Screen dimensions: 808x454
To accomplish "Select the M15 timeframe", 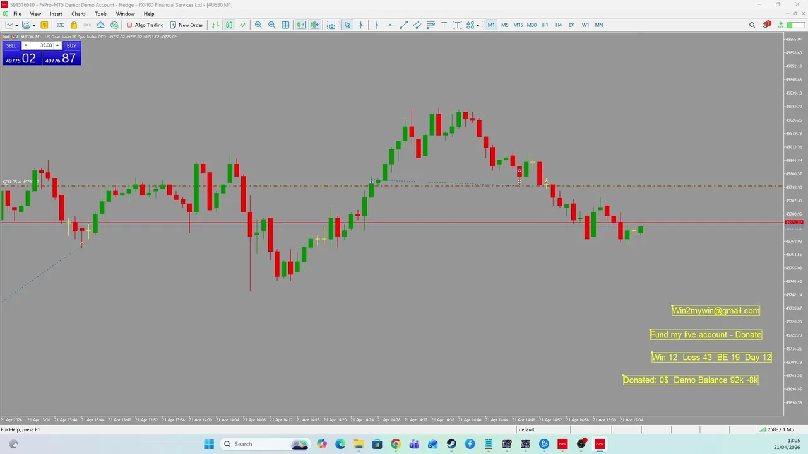I will (x=518, y=25).
